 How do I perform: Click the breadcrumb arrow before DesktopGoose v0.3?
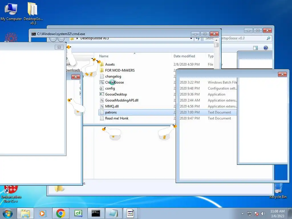(x=77, y=38)
